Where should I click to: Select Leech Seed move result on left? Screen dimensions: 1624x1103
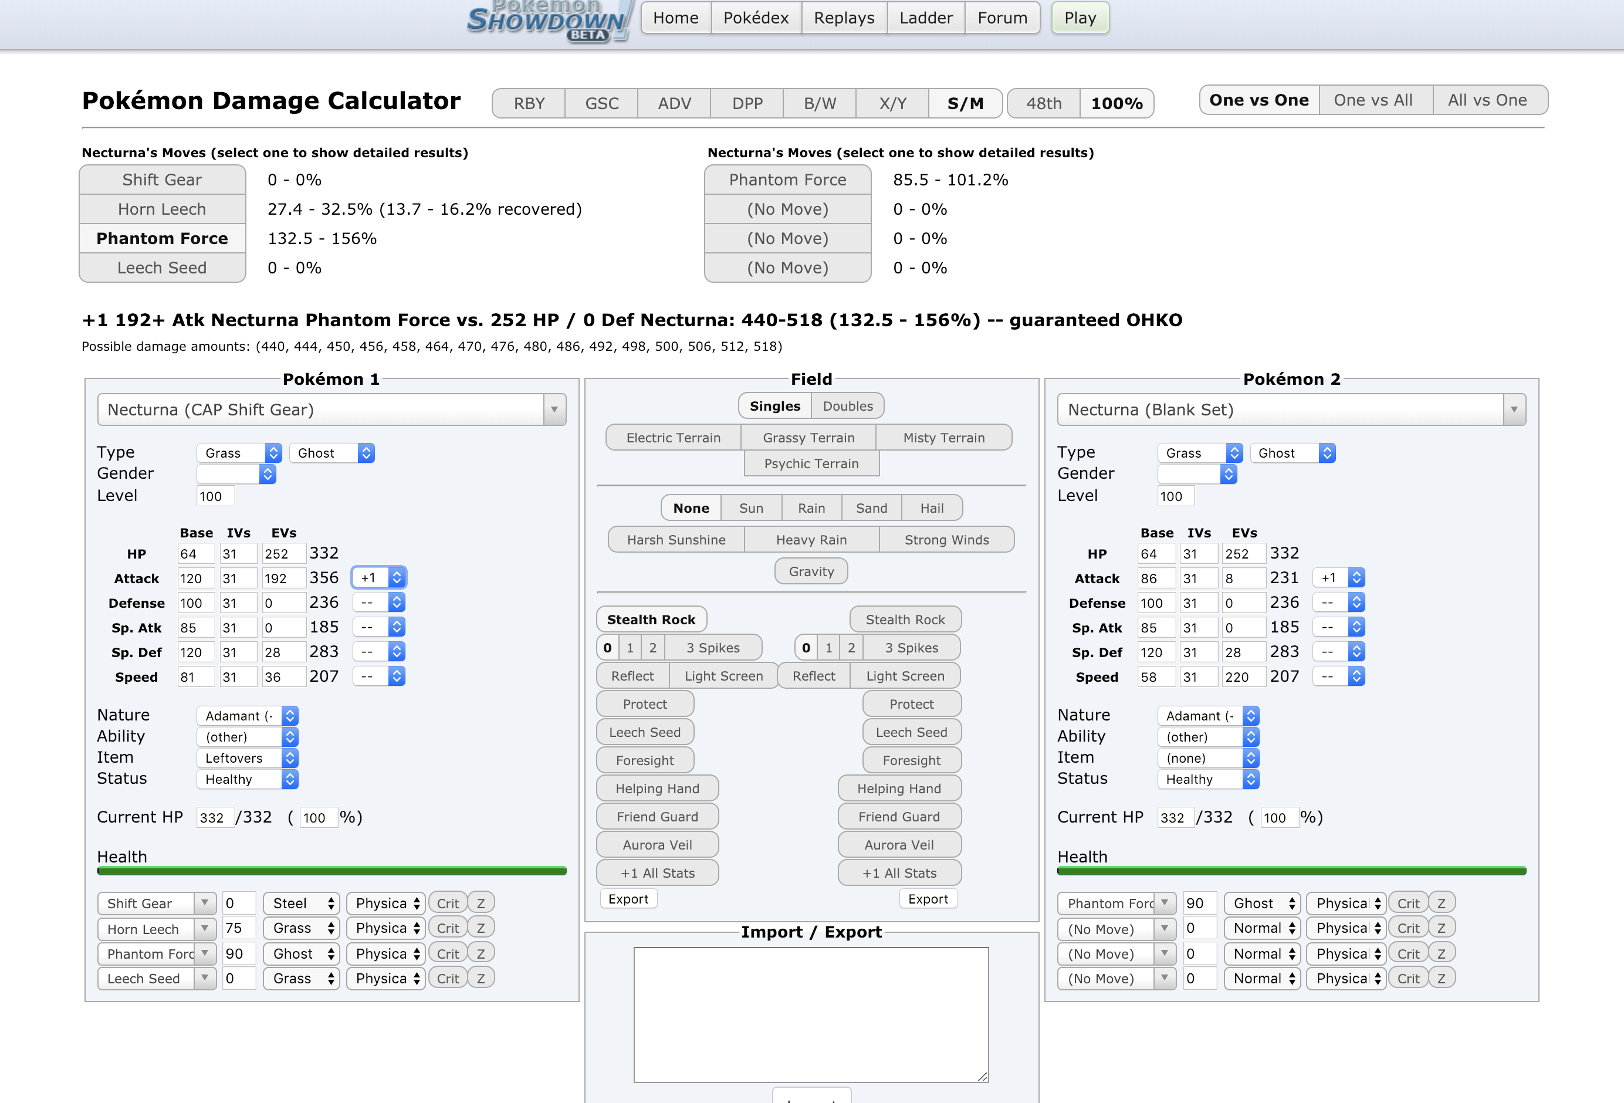coord(162,268)
